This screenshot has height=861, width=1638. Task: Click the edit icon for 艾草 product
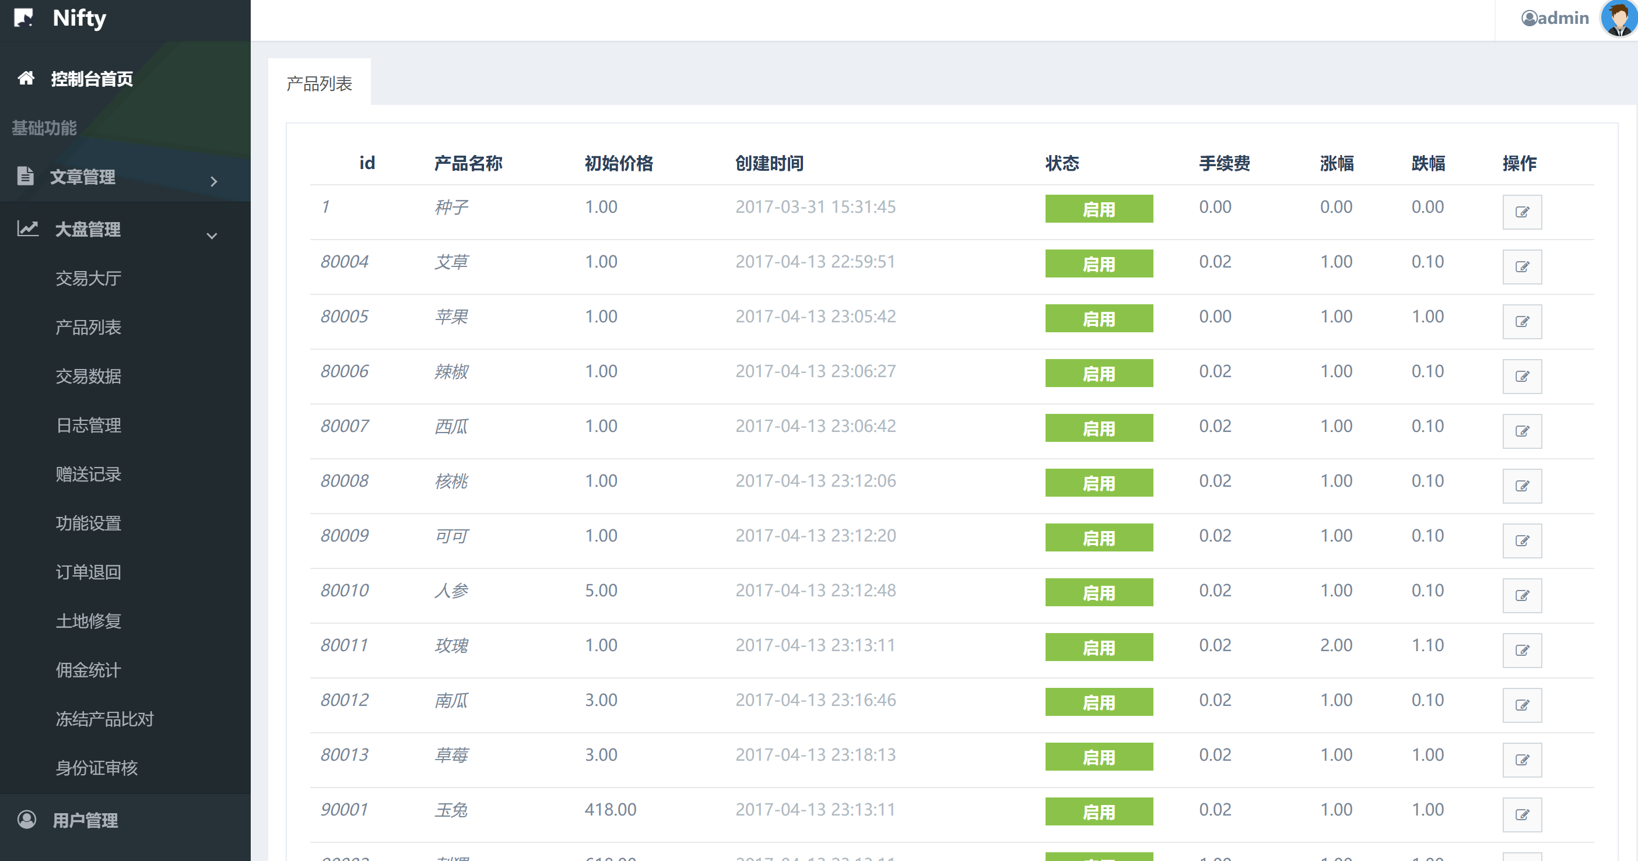click(1521, 266)
